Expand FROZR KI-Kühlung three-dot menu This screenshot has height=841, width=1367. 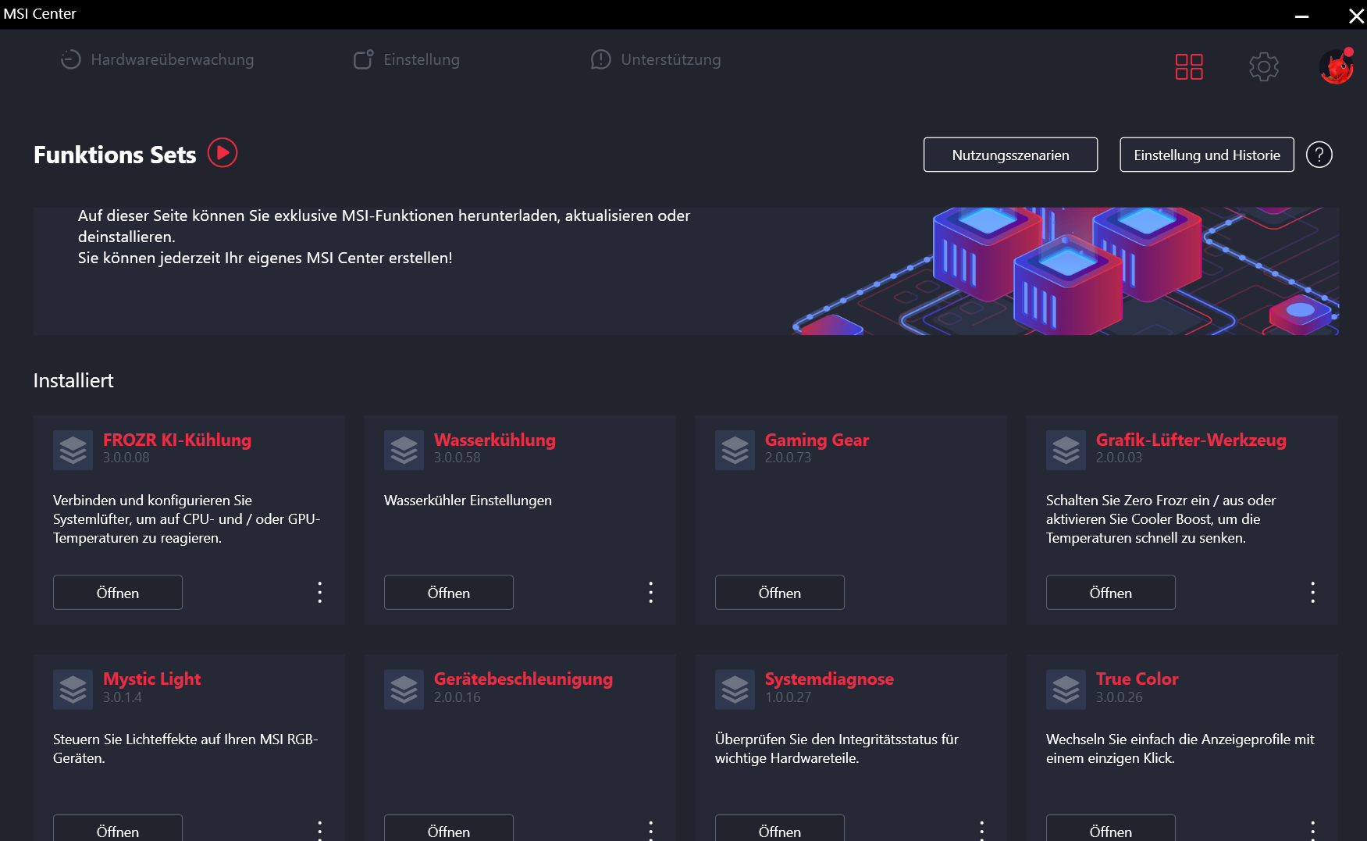click(320, 593)
